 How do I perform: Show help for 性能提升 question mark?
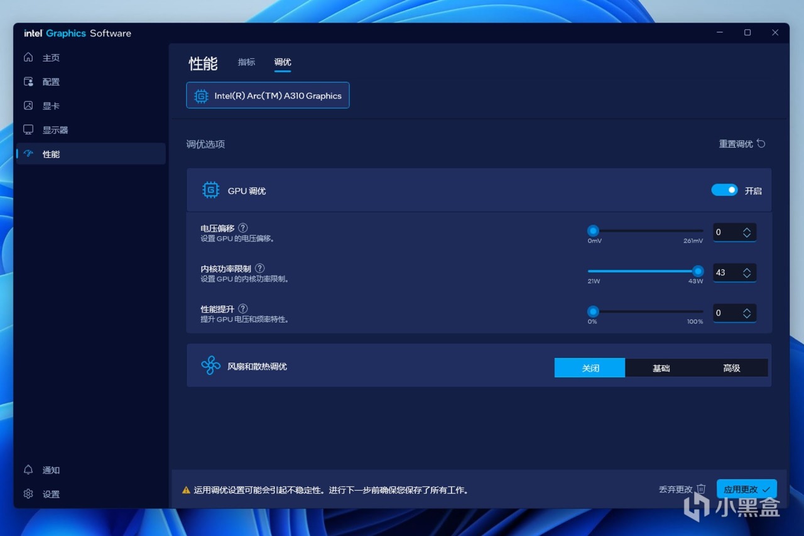pos(242,309)
